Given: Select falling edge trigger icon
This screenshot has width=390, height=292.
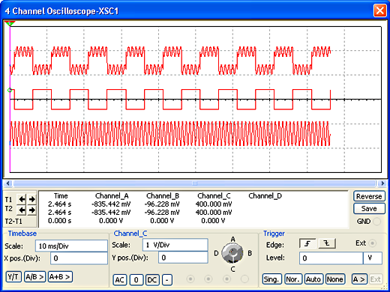Looking at the screenshot, I should pos(327,243).
